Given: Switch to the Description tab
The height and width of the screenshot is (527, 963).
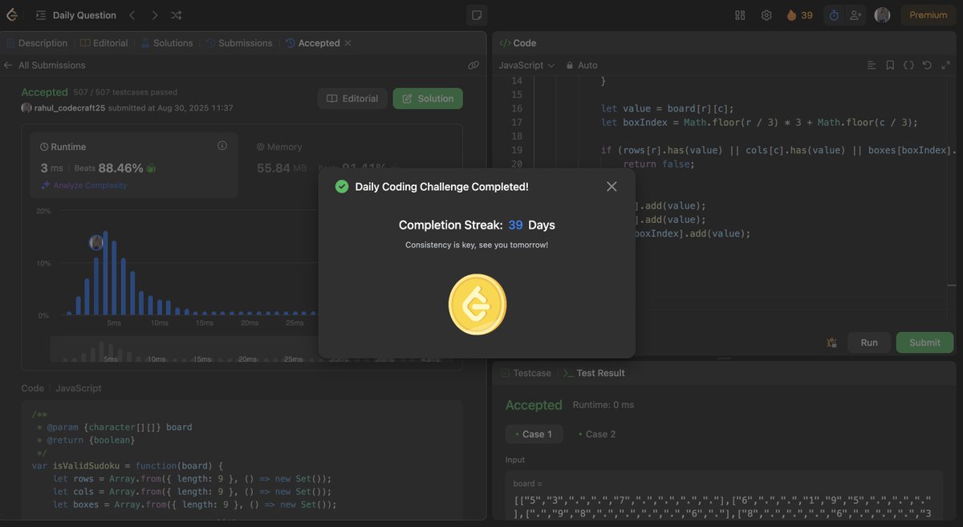Looking at the screenshot, I should pyautogui.click(x=37, y=43).
